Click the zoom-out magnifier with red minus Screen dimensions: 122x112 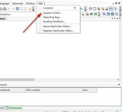click(103, 9)
